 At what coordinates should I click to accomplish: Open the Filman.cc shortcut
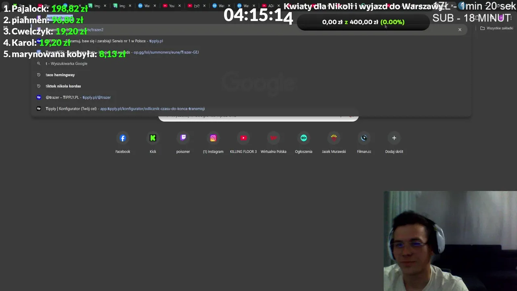[x=364, y=143]
